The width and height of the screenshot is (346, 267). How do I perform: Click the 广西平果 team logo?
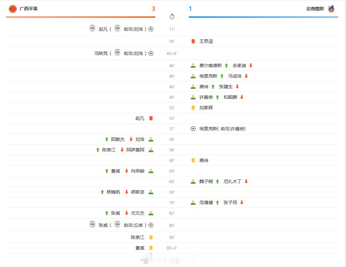click(12, 9)
